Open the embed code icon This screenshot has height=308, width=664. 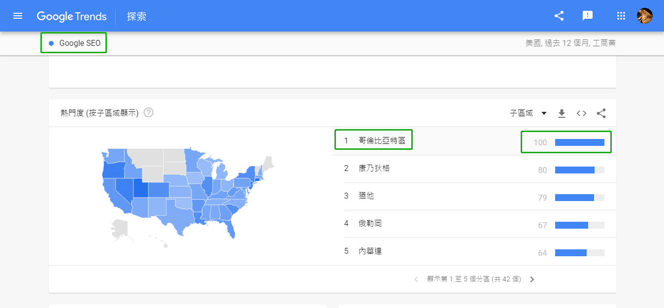coord(581,113)
